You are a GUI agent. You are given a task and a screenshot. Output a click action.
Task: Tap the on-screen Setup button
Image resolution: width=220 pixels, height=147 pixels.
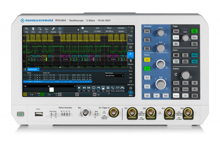point(85,31)
